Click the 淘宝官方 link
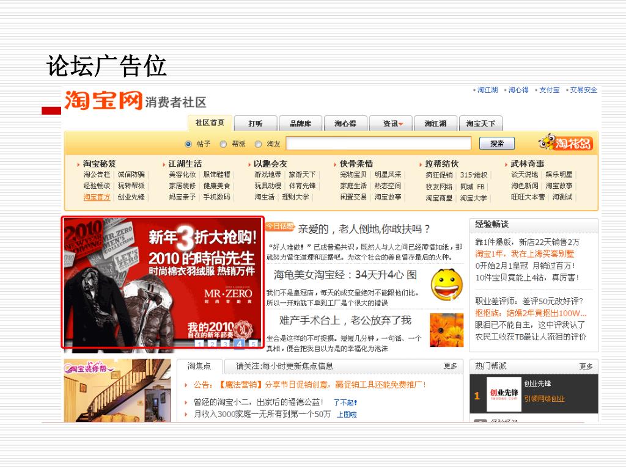 click(97, 197)
